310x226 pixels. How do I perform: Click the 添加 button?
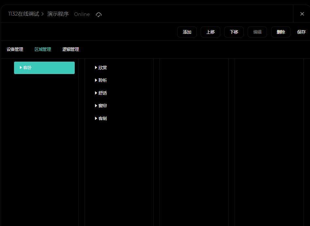pos(187,32)
